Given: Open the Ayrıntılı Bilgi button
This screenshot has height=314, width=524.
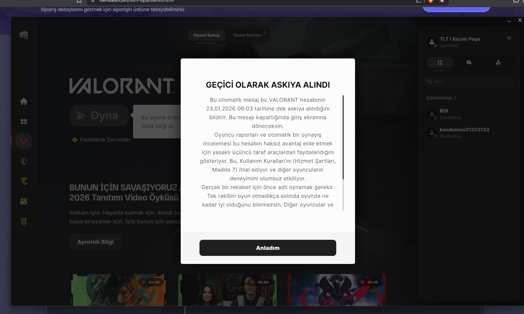Looking at the screenshot, I should [96, 242].
